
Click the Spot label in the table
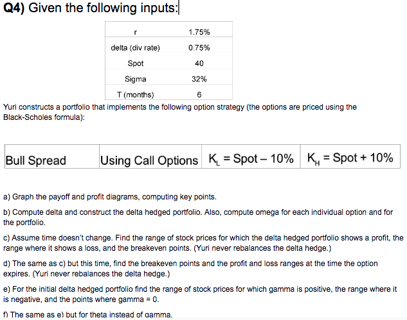click(136, 63)
